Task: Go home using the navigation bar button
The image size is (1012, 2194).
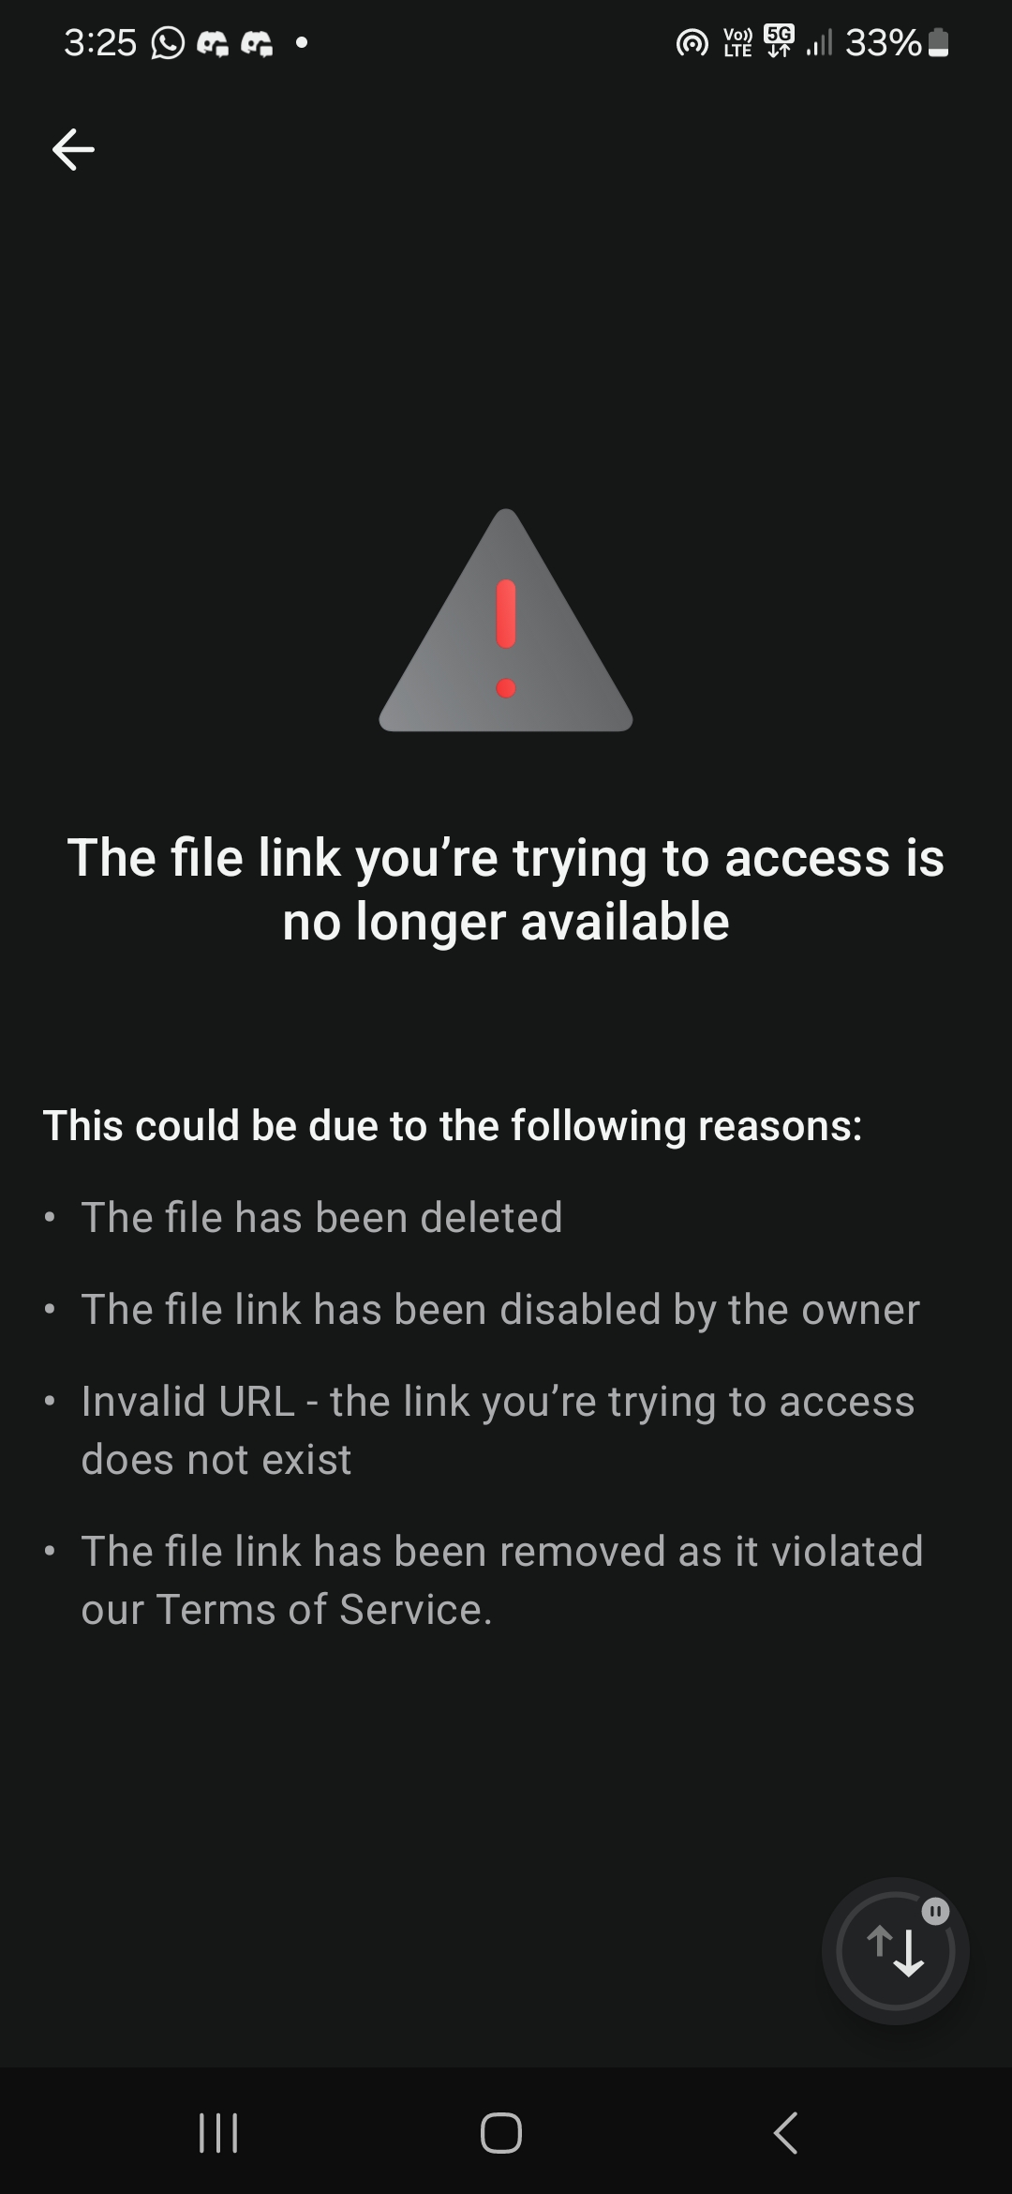Action: point(501,2133)
